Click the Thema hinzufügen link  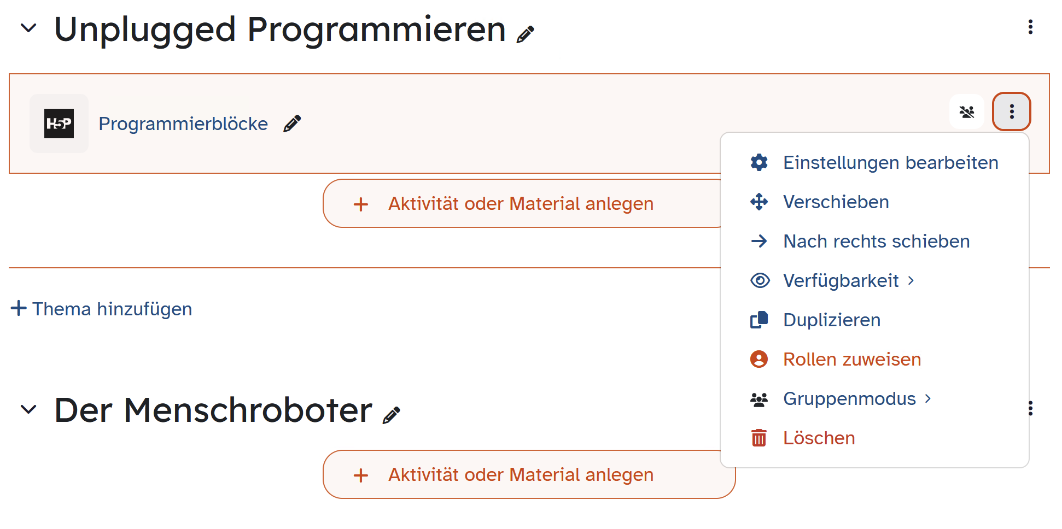(102, 309)
